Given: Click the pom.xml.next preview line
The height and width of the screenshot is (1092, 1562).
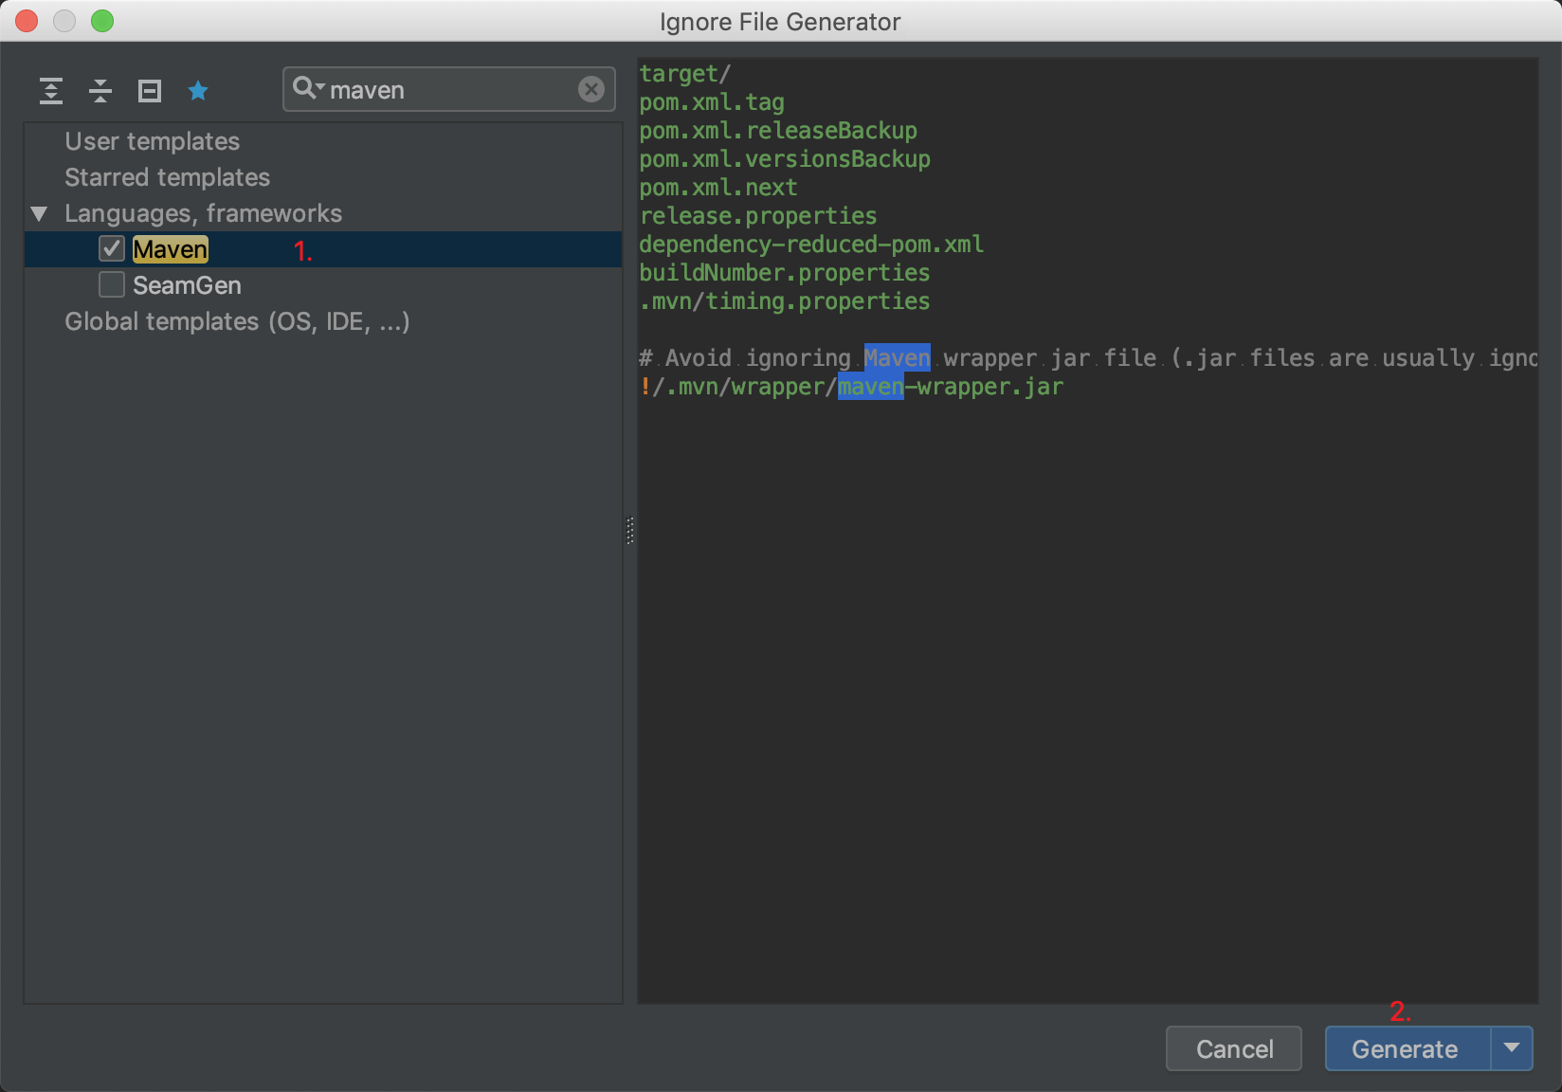Looking at the screenshot, I should [x=718, y=188].
